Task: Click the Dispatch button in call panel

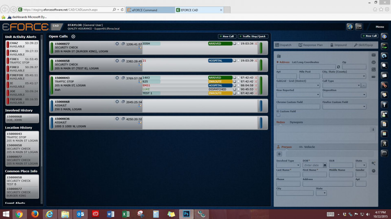Action: pyautogui.click(x=284, y=45)
